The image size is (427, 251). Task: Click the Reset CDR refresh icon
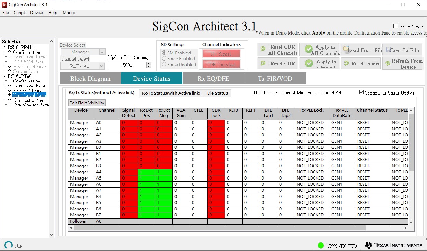(263, 63)
